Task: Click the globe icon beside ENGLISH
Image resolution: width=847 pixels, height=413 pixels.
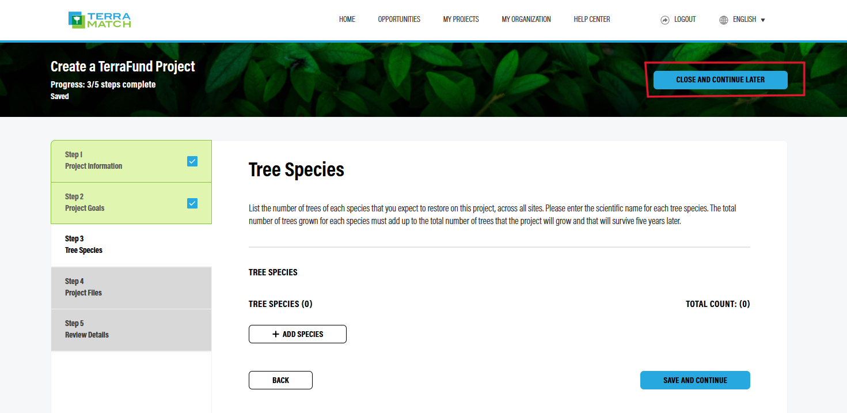Action: coord(723,19)
